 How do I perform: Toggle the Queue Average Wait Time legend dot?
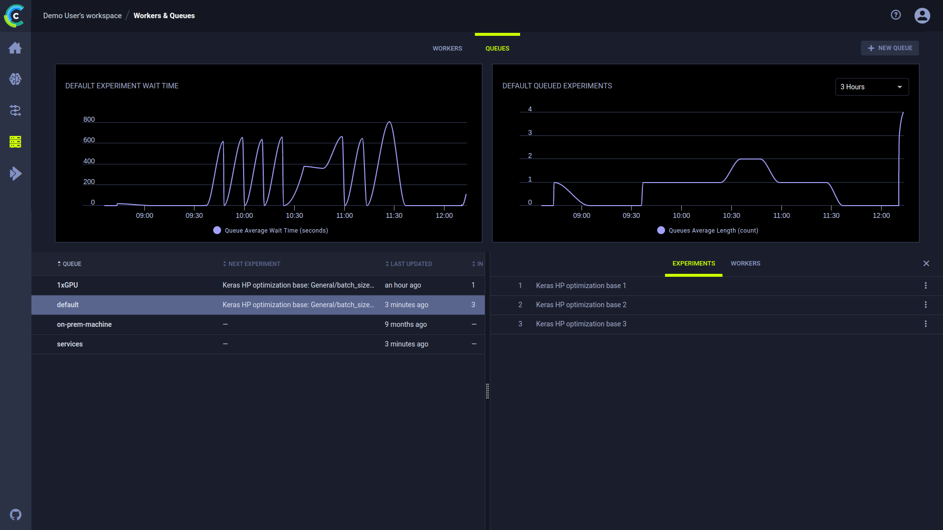pos(217,230)
